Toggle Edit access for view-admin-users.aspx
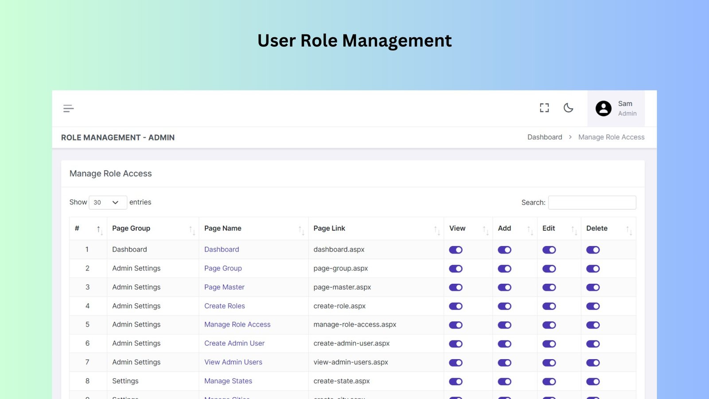709x399 pixels. 549,363
